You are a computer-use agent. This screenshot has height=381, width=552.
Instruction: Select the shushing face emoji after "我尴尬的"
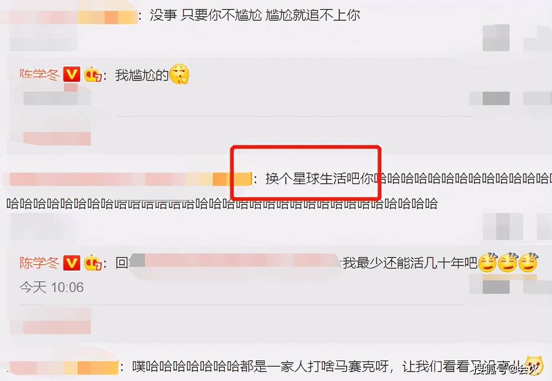(179, 75)
